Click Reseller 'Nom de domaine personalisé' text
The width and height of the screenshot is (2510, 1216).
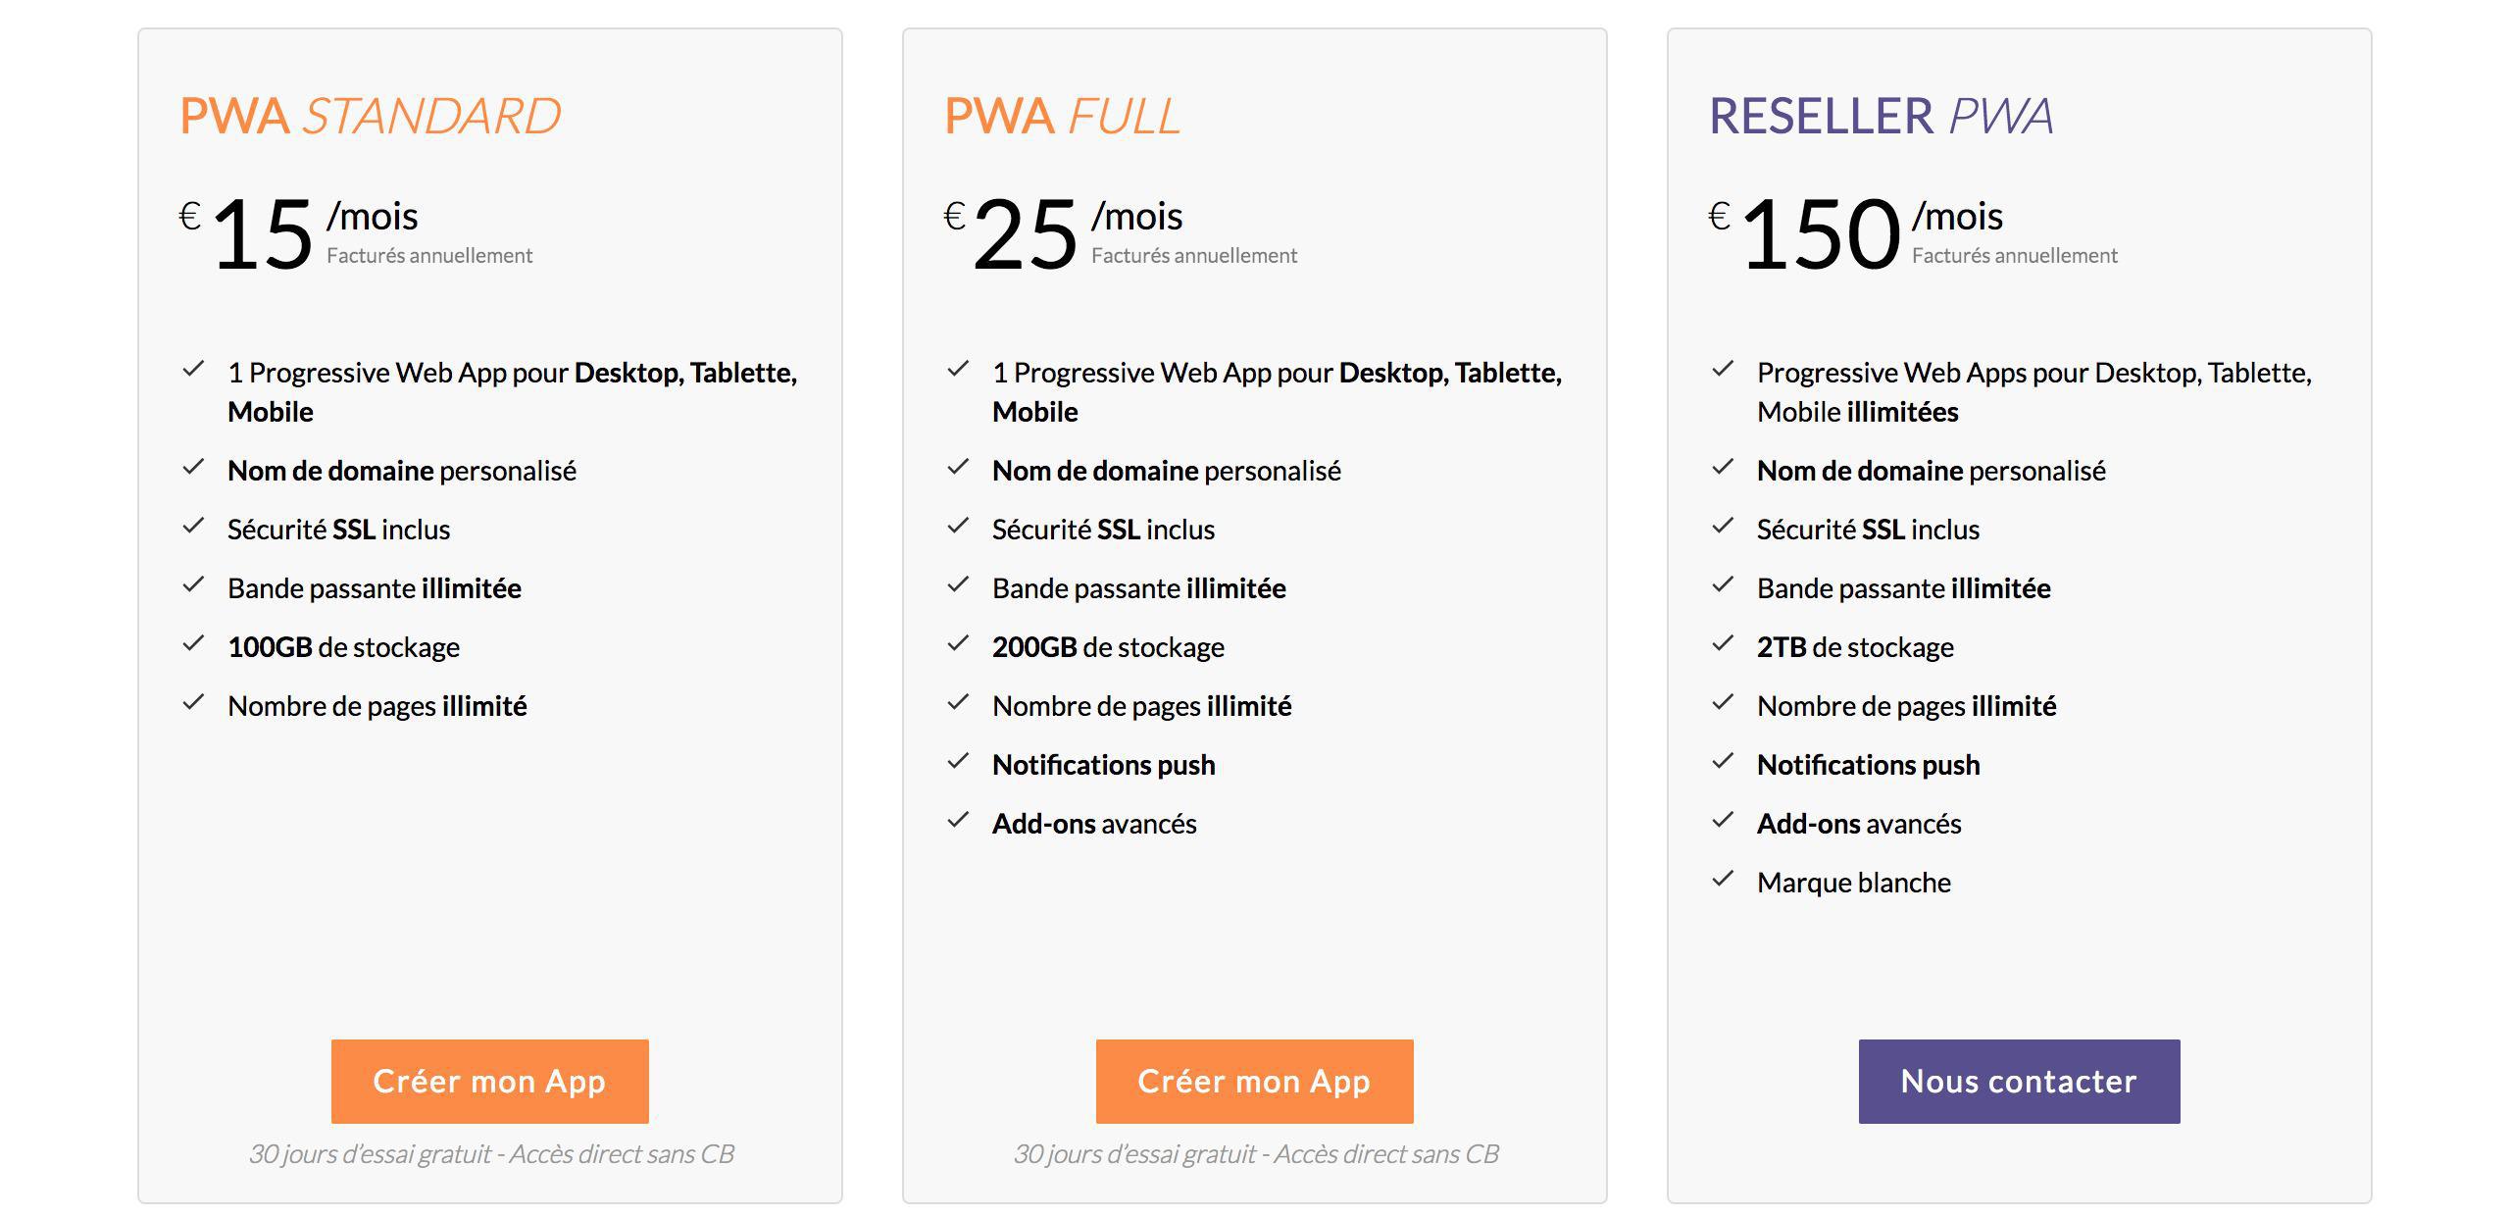click(1931, 471)
